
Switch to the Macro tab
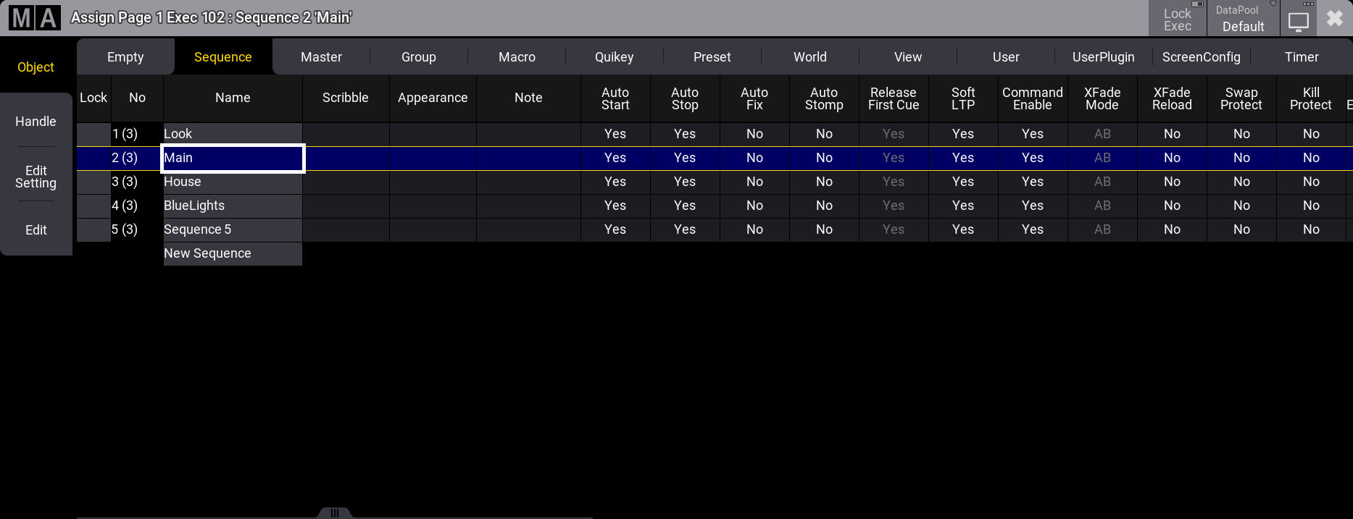click(x=517, y=57)
